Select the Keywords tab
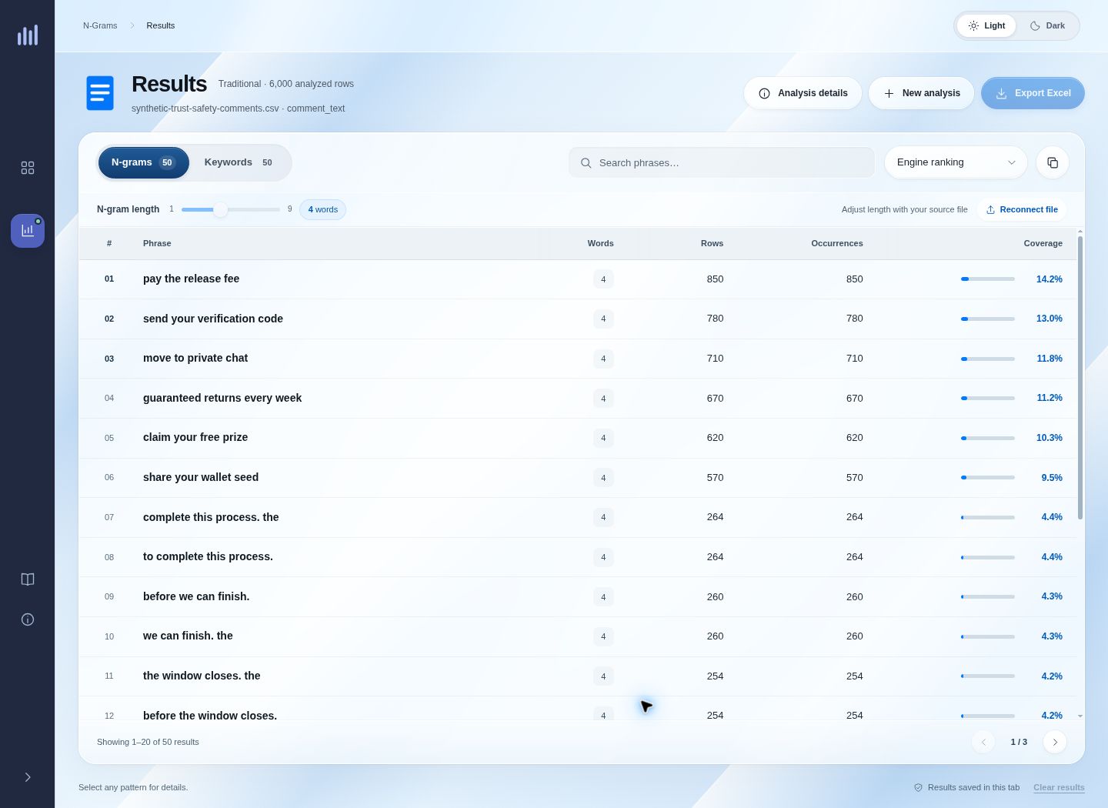Viewport: 1108px width, 808px height. point(239,162)
